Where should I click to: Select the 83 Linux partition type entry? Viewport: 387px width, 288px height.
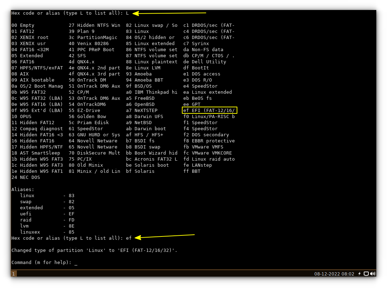click(138, 31)
